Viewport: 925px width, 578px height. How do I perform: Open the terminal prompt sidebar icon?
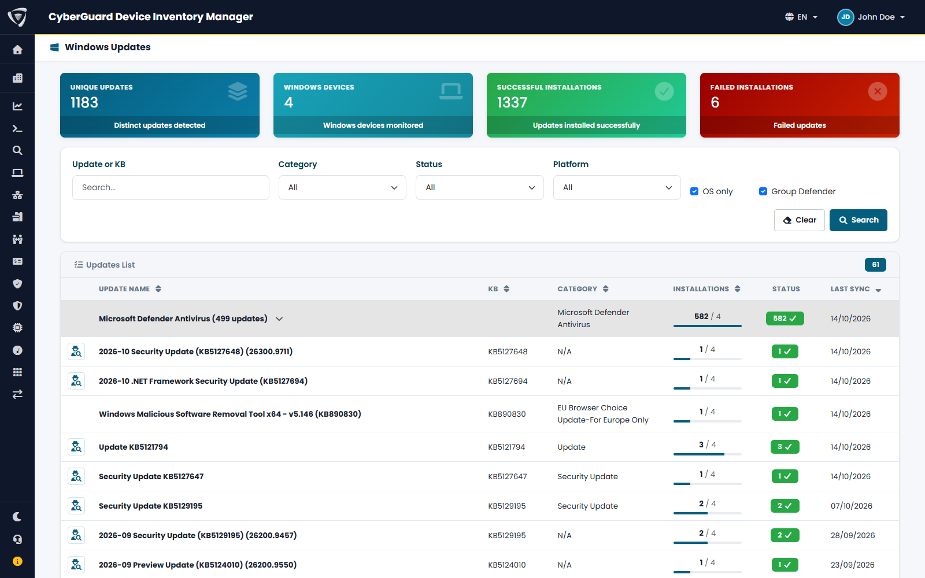pyautogui.click(x=17, y=128)
